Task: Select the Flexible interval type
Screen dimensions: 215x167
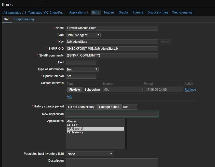Action: tap(75, 90)
